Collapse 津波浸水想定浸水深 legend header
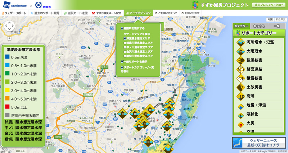 (23, 50)
